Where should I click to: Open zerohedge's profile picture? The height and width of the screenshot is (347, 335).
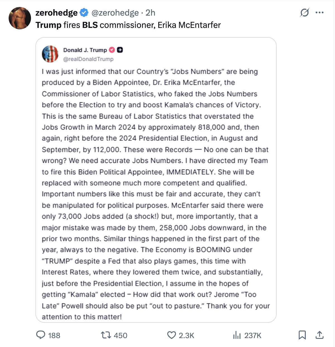[20, 18]
